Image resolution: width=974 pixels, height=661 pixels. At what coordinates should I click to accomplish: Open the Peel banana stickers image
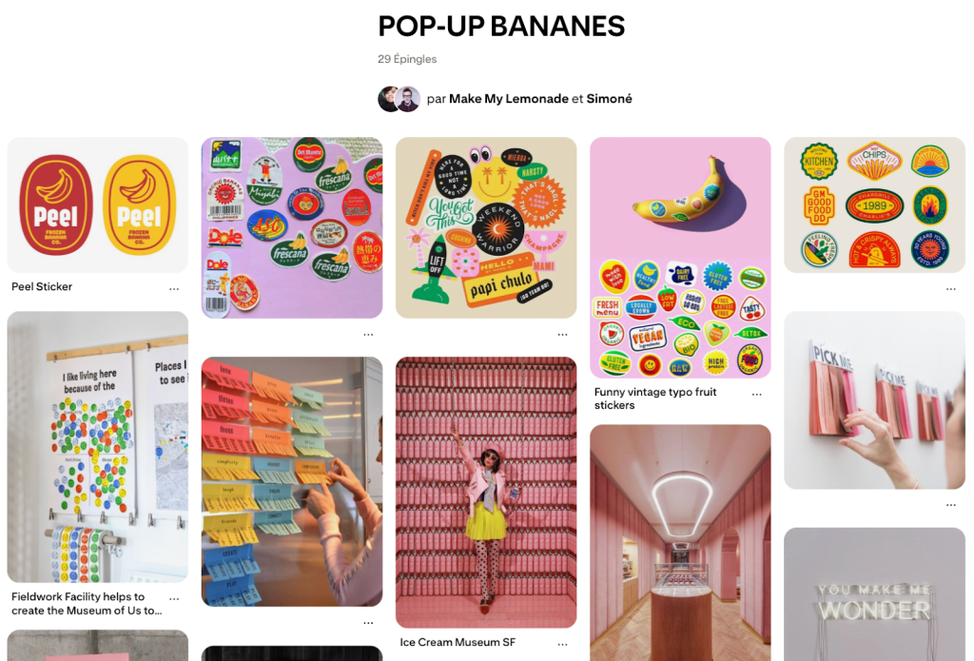[98, 205]
